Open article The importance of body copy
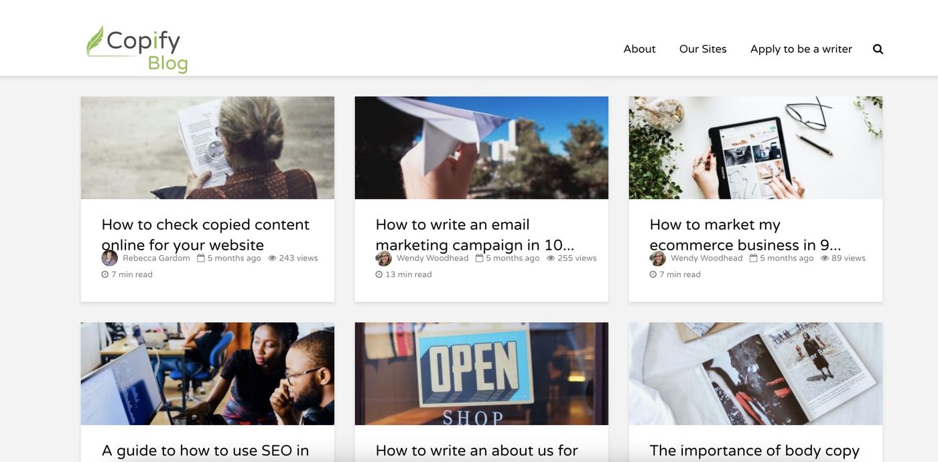 click(x=754, y=451)
